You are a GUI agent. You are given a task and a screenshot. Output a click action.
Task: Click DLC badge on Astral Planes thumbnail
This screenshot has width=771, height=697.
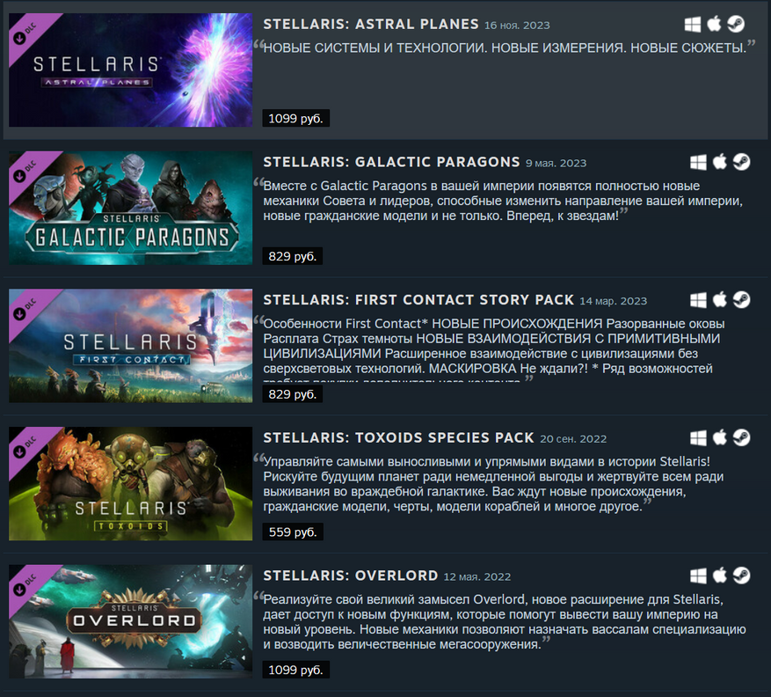25,33
